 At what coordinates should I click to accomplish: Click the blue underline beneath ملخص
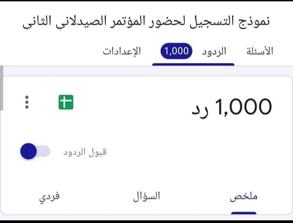click(244, 212)
